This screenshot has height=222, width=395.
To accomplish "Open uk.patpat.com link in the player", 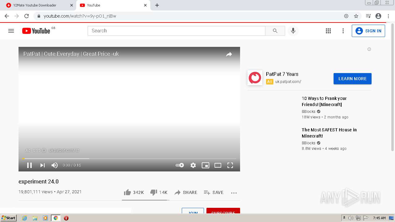I will [x=64, y=150].
